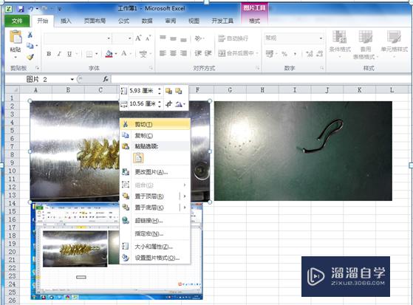Click the increase decimal icon
The image size is (413, 305).
[x=310, y=54]
